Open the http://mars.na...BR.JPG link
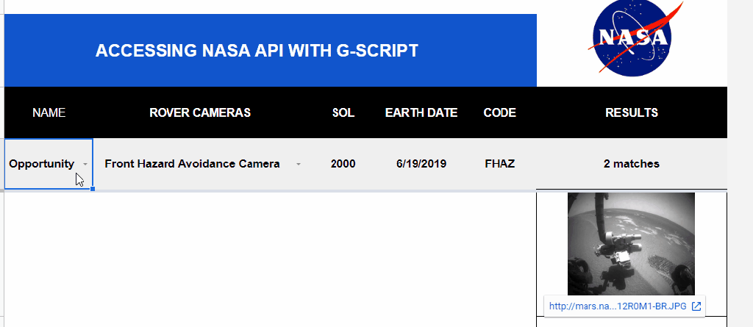 tap(617, 306)
